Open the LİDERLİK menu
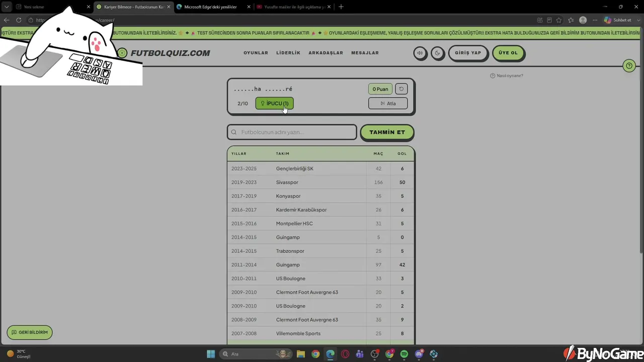The width and height of the screenshot is (644, 362). 288,53
